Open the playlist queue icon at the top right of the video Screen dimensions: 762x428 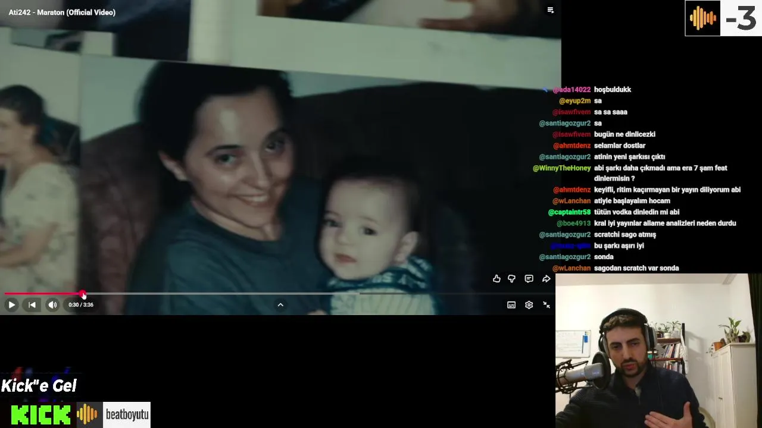(551, 10)
